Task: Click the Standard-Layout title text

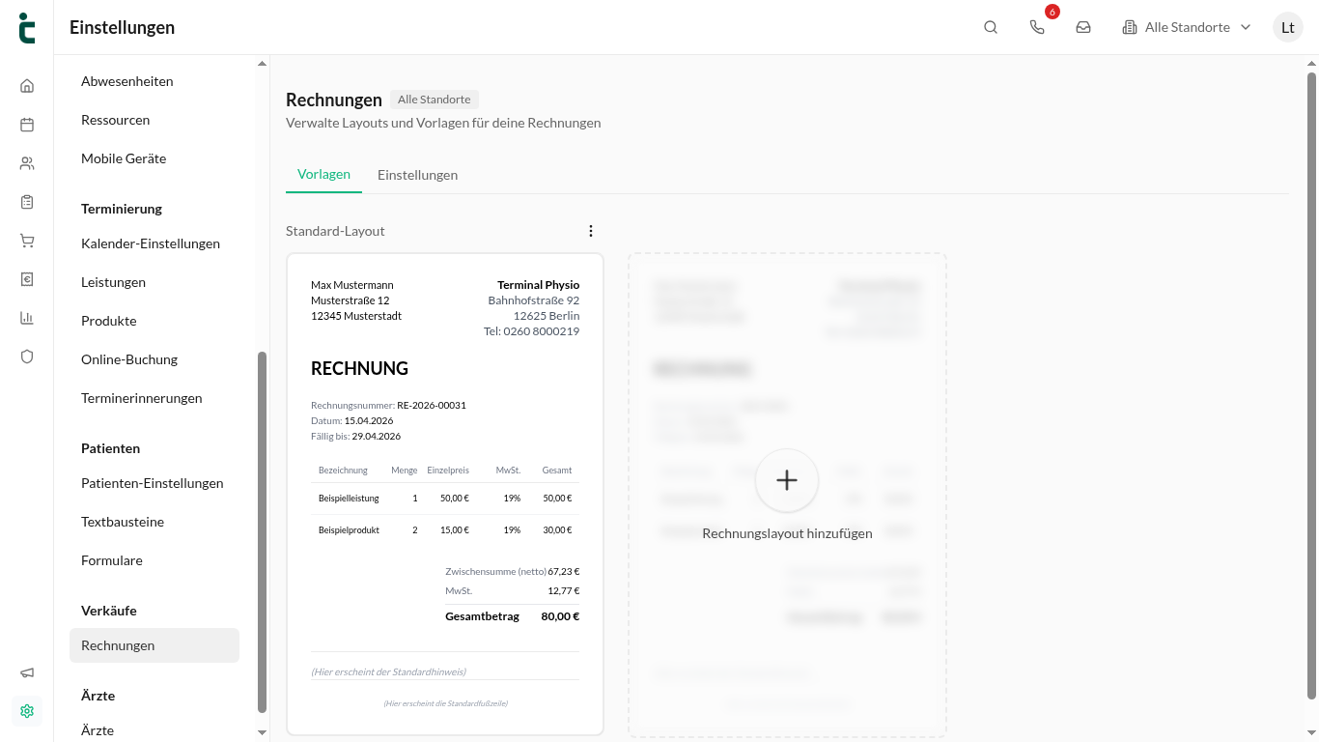Action: pos(335,231)
